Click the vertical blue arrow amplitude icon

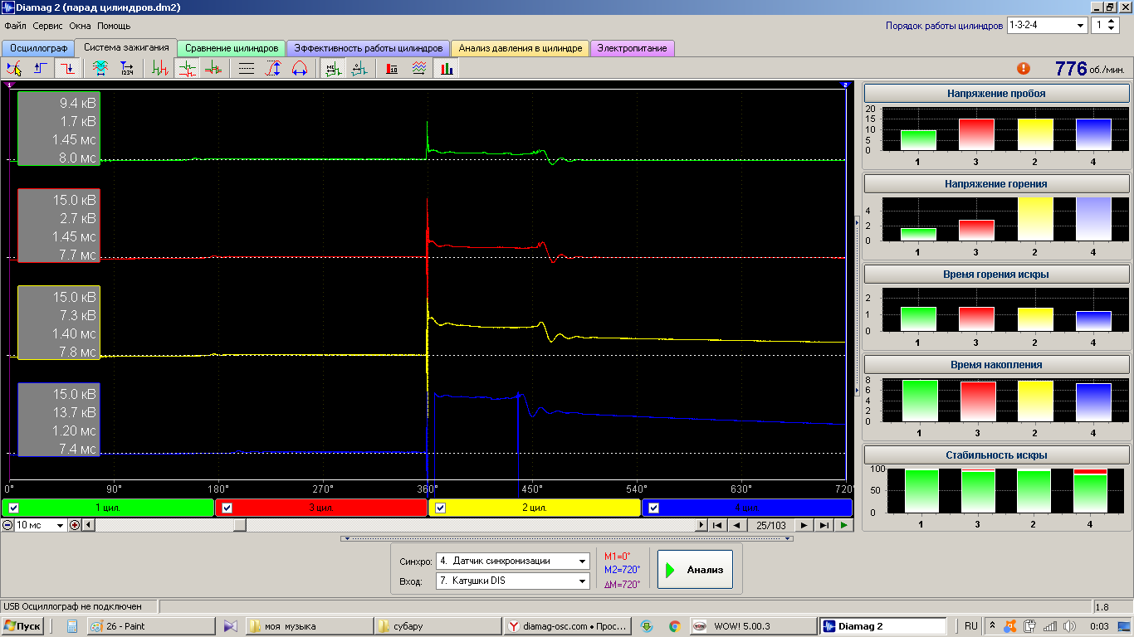[273, 69]
